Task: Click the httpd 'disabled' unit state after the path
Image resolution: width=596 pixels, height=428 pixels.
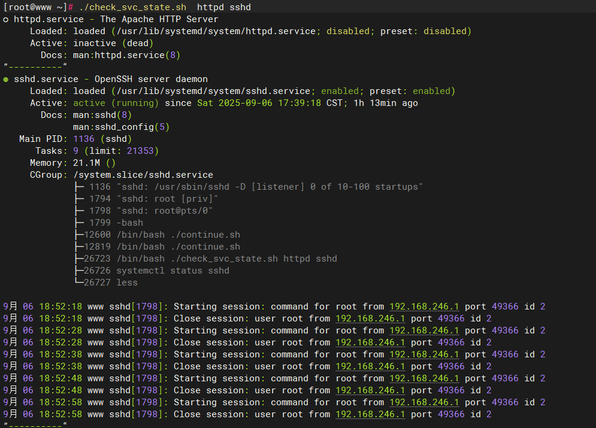Action: (348, 31)
